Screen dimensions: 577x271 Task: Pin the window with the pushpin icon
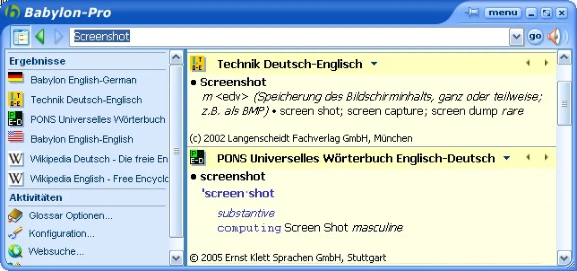(473, 13)
